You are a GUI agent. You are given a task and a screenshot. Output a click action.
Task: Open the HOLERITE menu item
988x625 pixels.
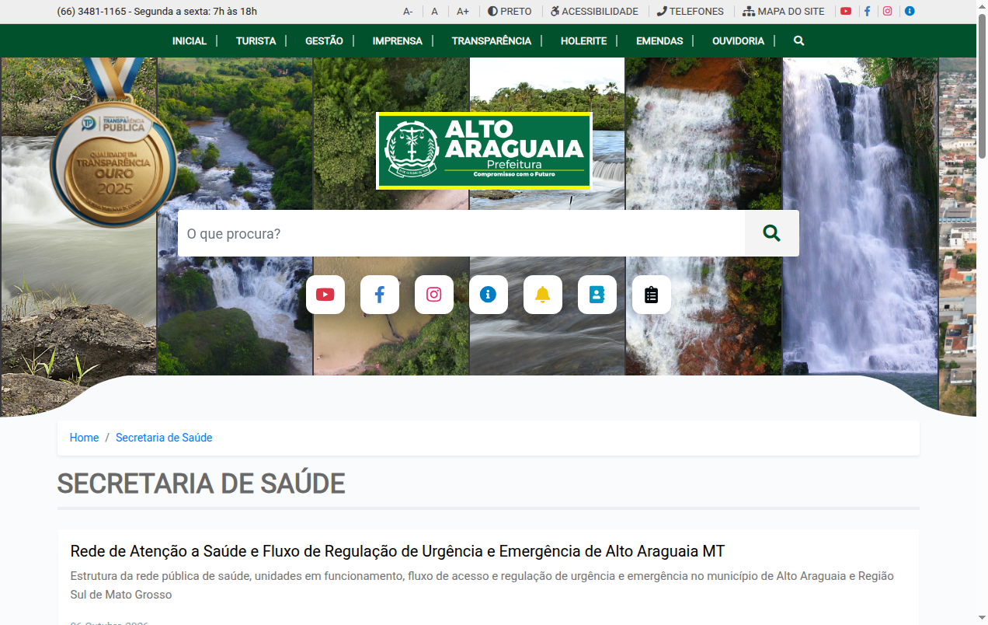[583, 40]
